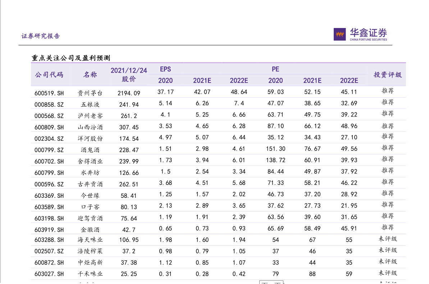Click the 2021/12/24 股价 column header
Screen dimensions: 429x284
[129, 75]
